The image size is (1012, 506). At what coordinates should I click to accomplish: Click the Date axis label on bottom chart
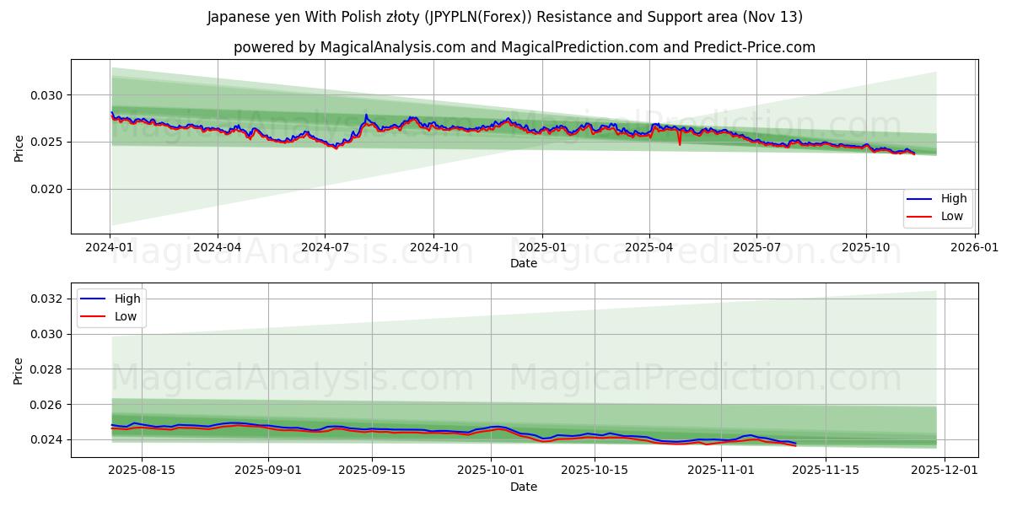coord(523,487)
